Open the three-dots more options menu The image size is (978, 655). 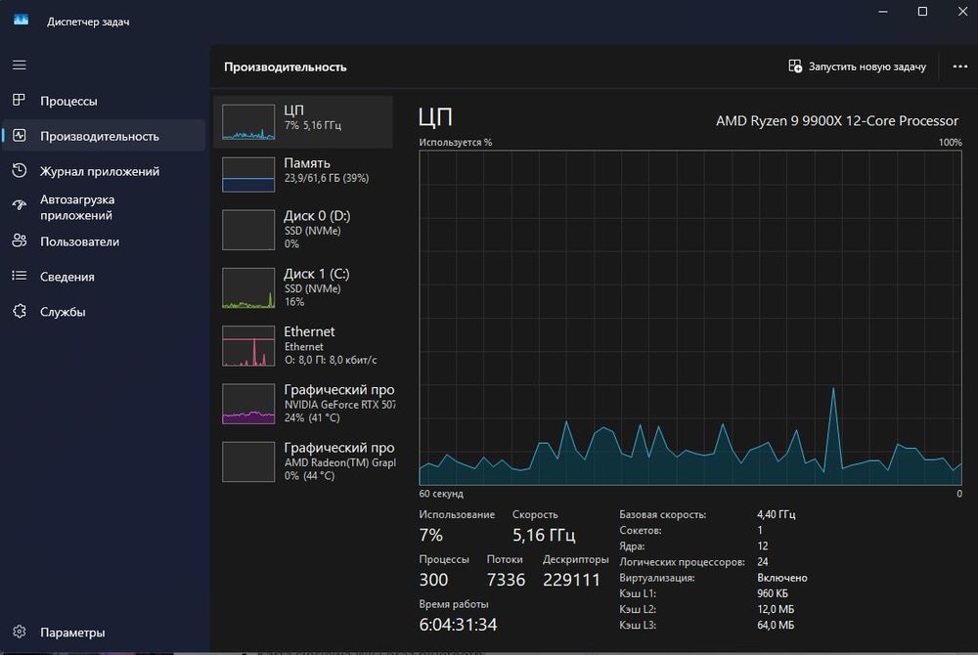pyautogui.click(x=960, y=66)
